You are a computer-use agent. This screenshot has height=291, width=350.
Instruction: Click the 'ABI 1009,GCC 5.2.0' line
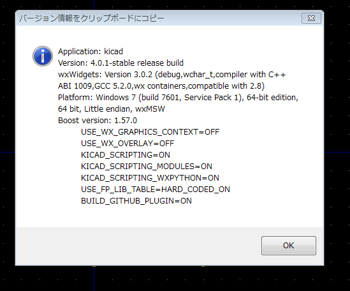(x=161, y=86)
